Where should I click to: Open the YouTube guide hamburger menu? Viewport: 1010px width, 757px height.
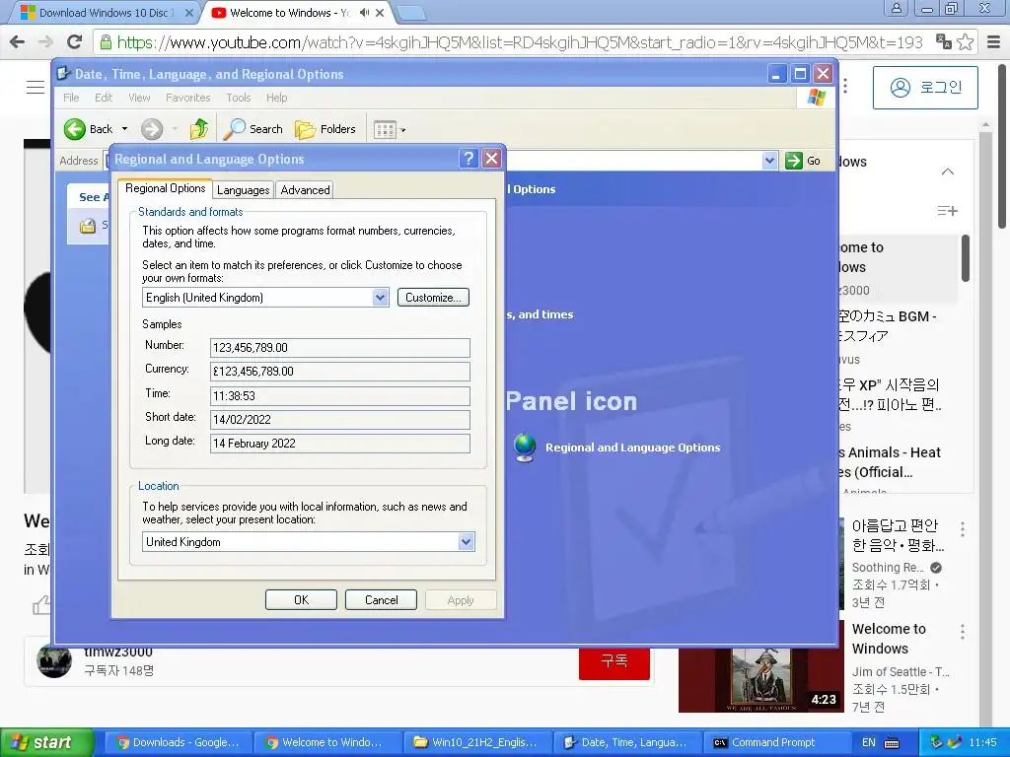coord(36,88)
